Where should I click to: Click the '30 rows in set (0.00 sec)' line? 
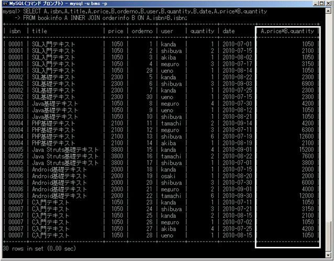coord(39,248)
